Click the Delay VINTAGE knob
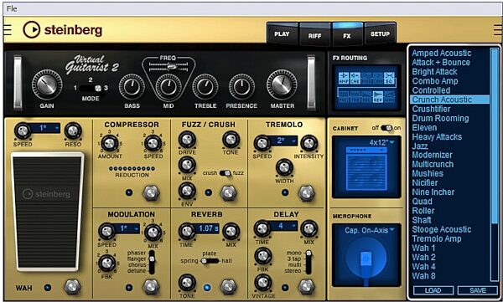 point(262,283)
